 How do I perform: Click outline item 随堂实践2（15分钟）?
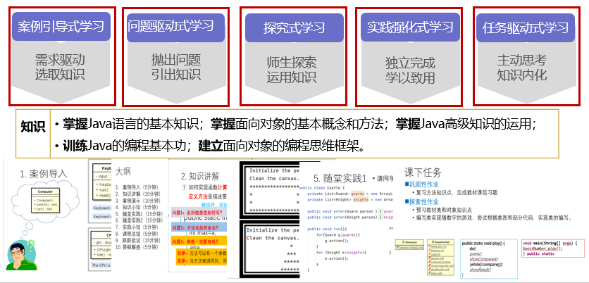pos(139,220)
